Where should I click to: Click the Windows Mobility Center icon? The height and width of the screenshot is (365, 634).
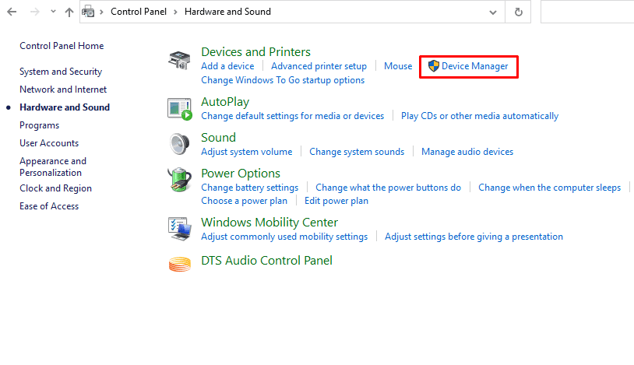tap(179, 228)
